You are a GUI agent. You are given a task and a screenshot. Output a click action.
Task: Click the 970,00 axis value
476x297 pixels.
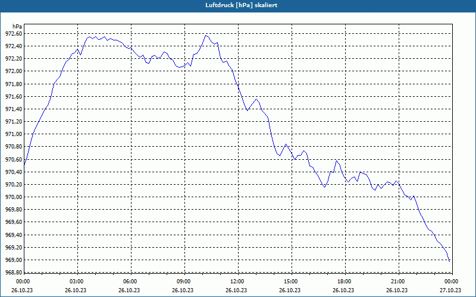[x=14, y=197]
